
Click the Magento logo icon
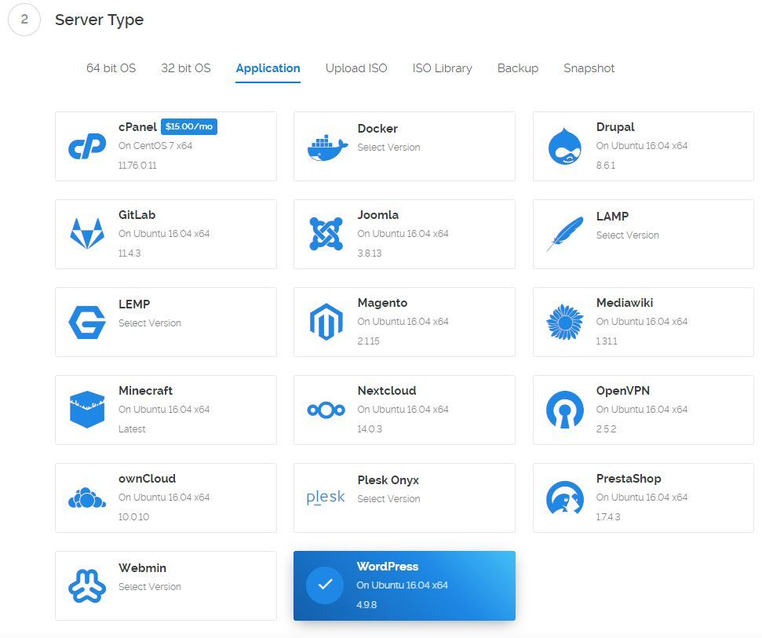tap(326, 322)
